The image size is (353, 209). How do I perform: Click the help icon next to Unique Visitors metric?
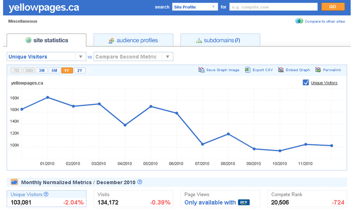46,194
